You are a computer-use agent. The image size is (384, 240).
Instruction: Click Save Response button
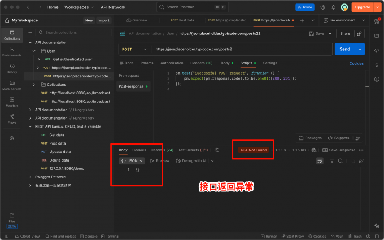point(339,150)
